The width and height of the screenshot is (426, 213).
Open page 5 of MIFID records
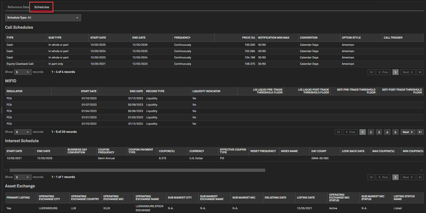(x=395, y=132)
